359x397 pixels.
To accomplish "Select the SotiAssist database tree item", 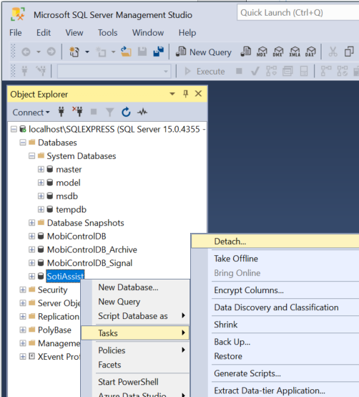I will [x=65, y=276].
